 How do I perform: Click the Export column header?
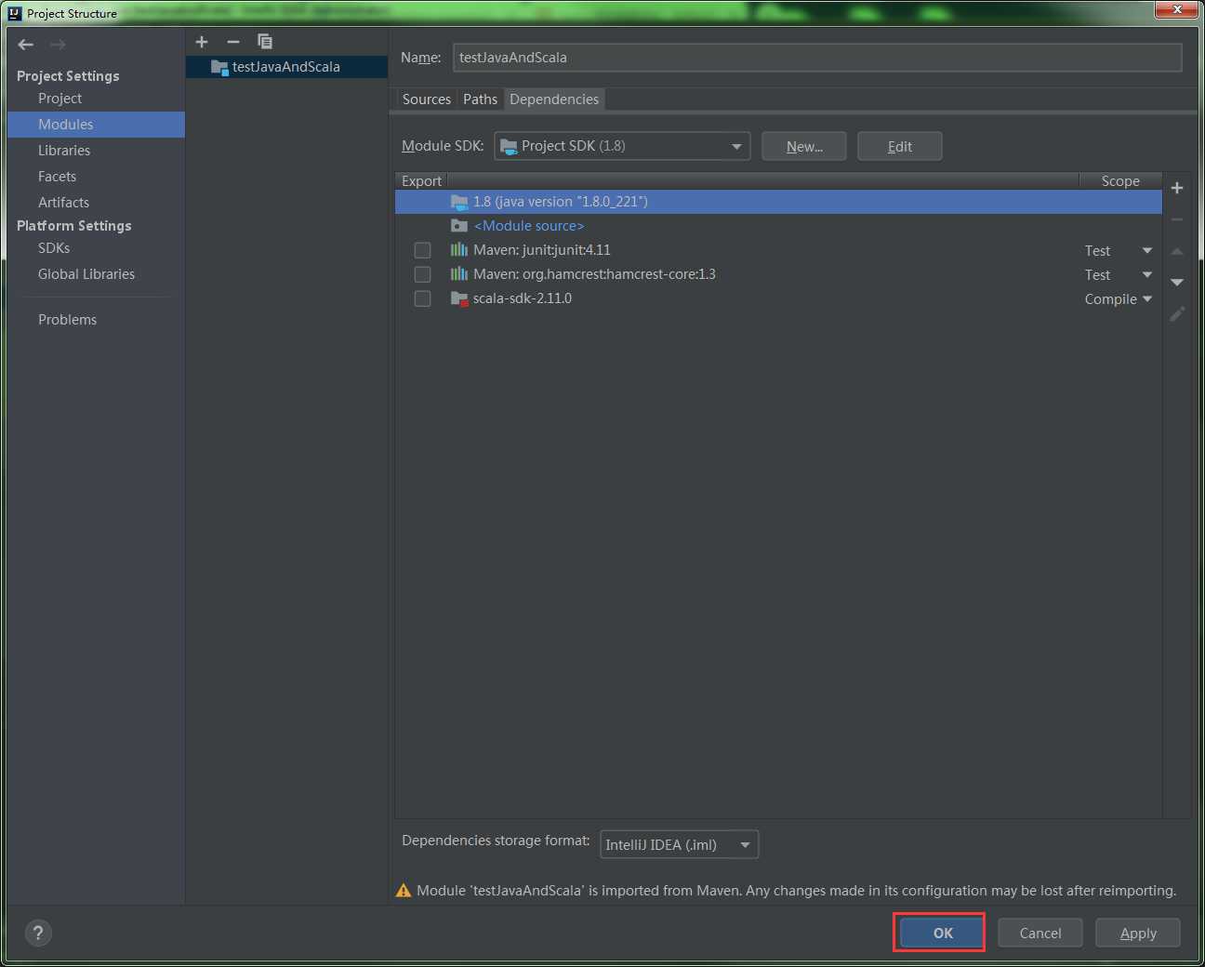coord(421,181)
